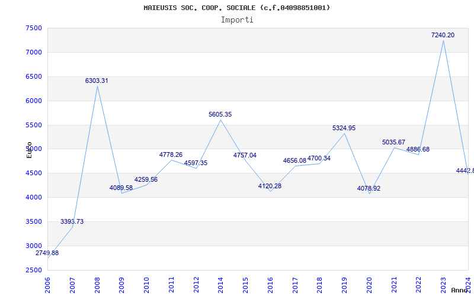
Task: Click x-axis year 2020
Action: pos(369,285)
